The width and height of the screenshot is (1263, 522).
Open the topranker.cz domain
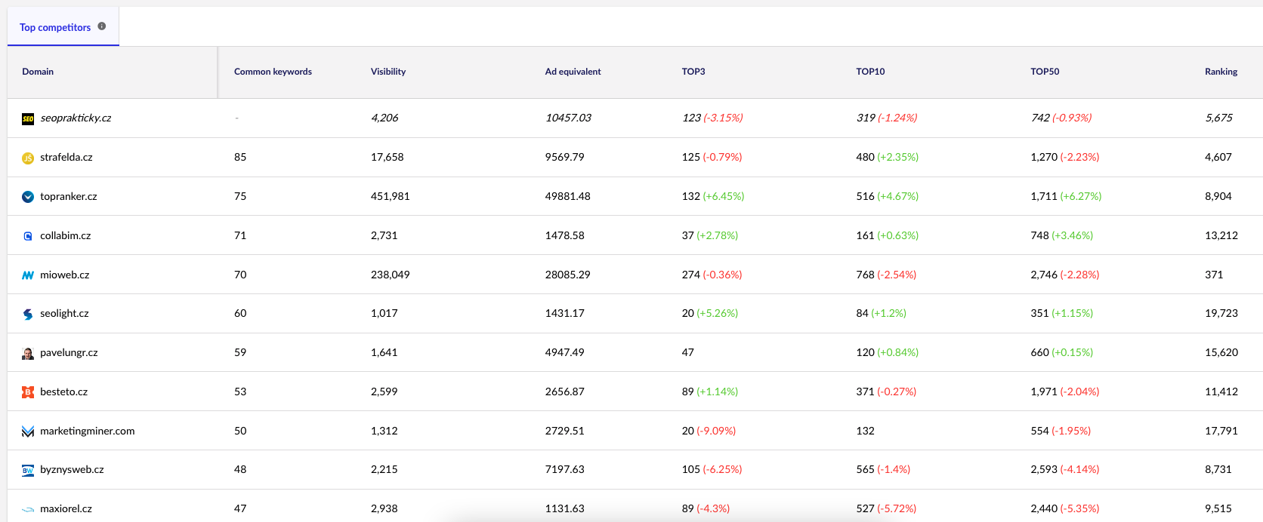(x=69, y=196)
